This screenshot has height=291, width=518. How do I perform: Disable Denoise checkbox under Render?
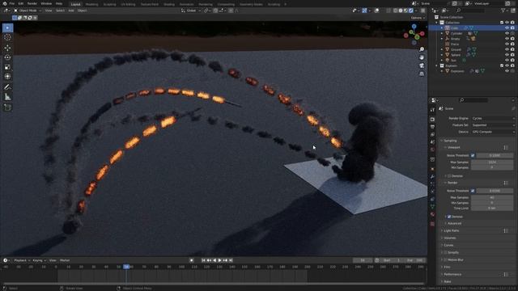pos(449,217)
